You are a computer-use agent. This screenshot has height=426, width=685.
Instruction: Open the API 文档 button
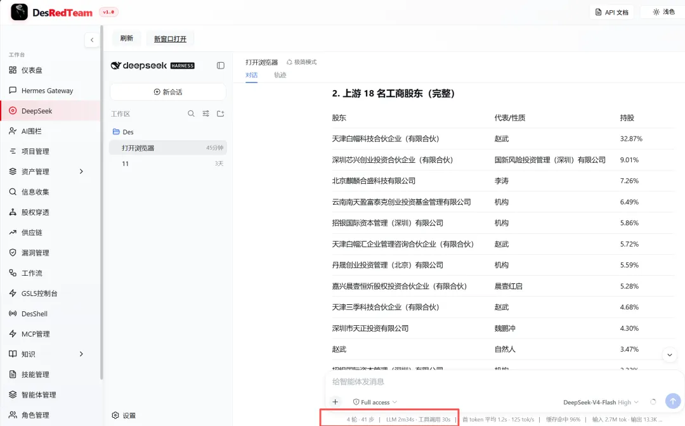tap(611, 12)
